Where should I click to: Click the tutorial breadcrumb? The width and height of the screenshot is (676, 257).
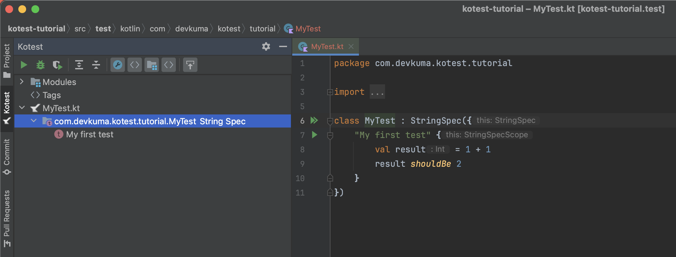262,29
